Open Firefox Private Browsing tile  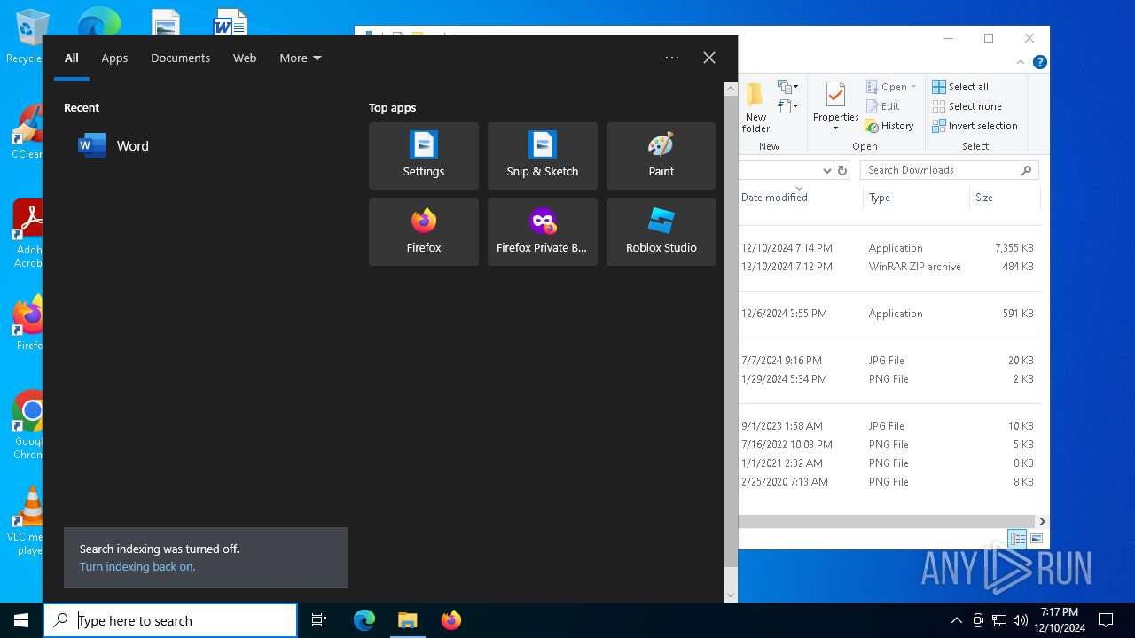point(542,232)
